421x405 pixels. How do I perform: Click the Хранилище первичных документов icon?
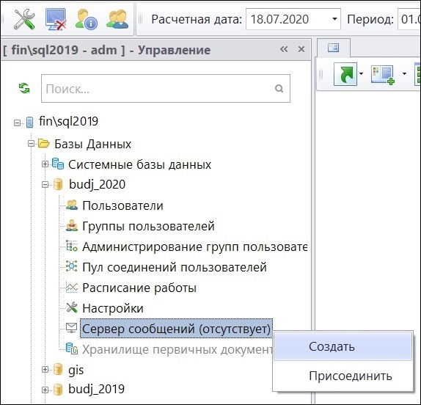pos(72,349)
